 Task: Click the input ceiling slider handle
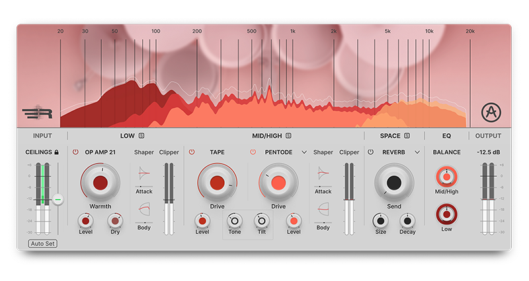(58, 199)
